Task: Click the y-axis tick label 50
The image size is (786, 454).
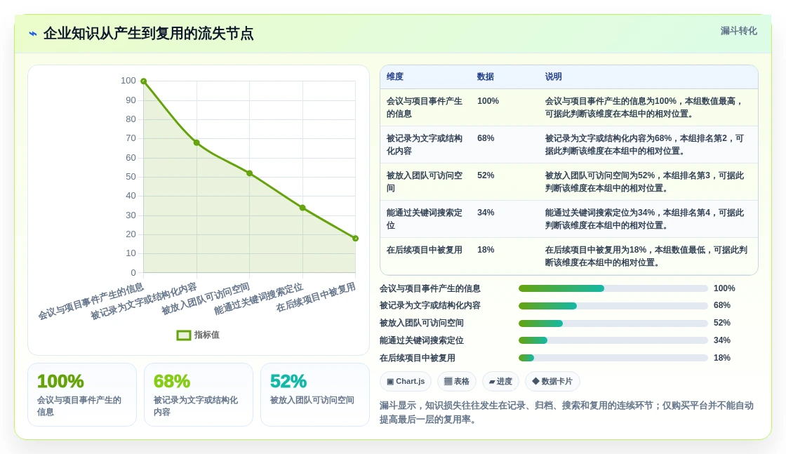Action: point(131,177)
